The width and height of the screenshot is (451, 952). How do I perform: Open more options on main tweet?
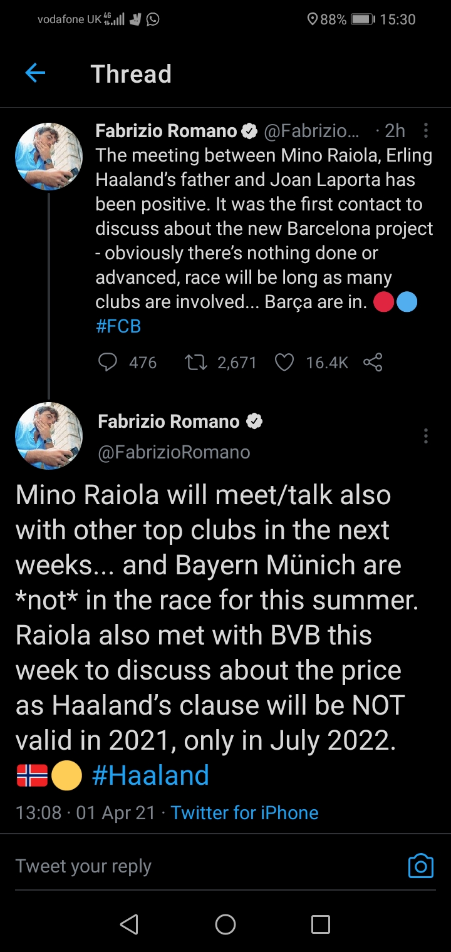426,435
